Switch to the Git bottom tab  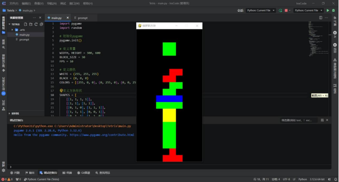coord(84,173)
